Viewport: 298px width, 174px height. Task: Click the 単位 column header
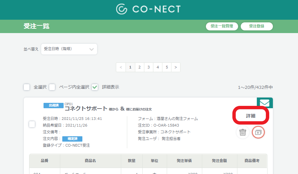154,161
